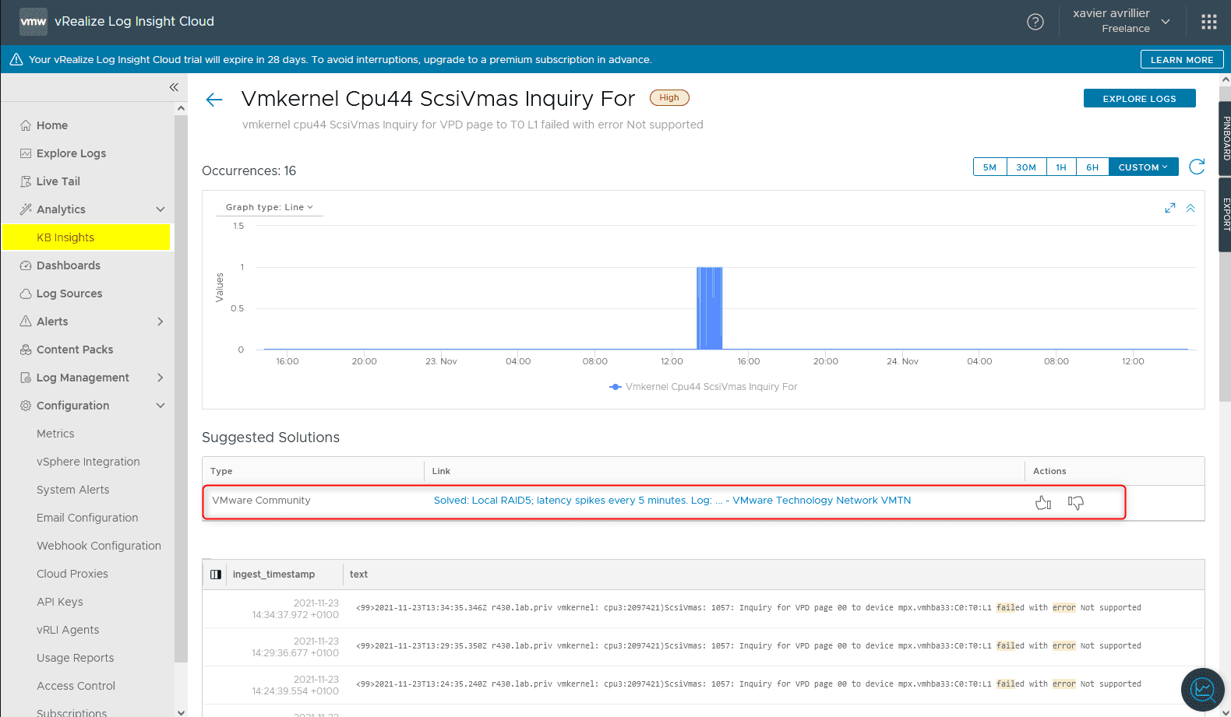Viewport: 1231px width, 717px height.
Task: Open the column chooser icon in table header
Action: point(216,575)
